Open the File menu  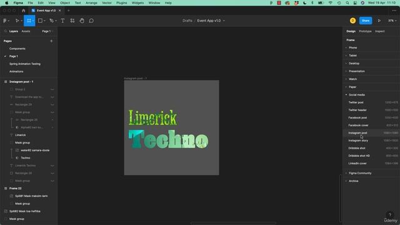tap(31, 2)
